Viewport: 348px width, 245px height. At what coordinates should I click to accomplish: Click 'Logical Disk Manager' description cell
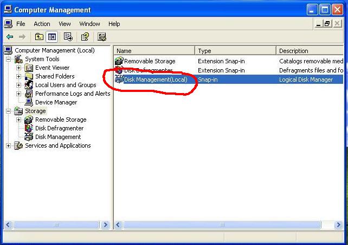[306, 80]
